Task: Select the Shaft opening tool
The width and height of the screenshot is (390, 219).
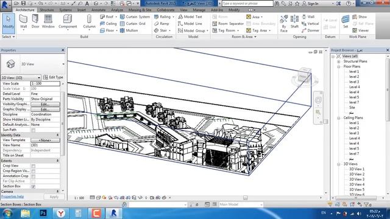Action: coord(294,22)
